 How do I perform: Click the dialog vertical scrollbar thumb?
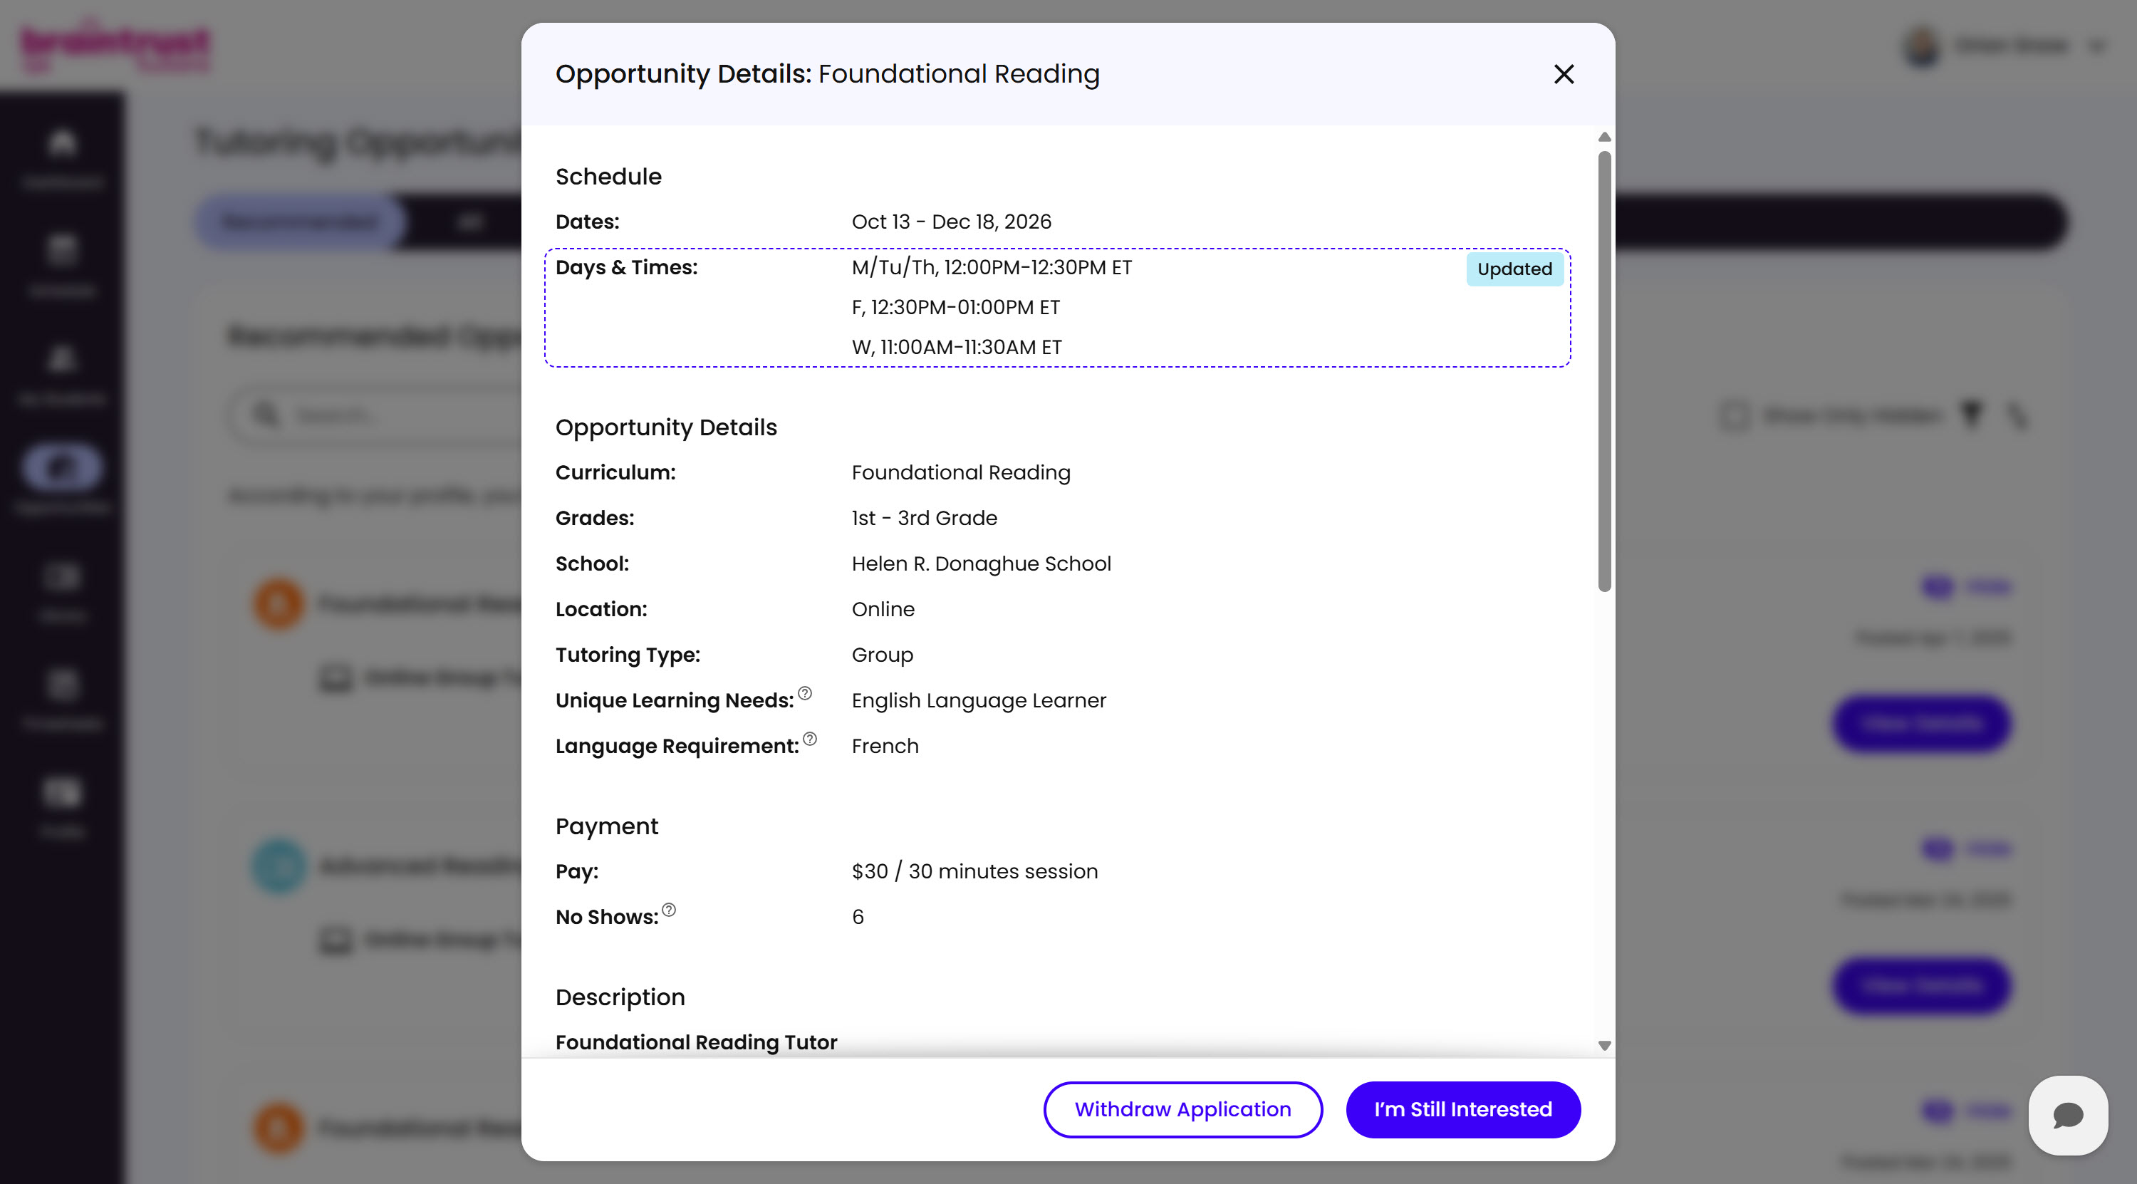tap(1603, 371)
